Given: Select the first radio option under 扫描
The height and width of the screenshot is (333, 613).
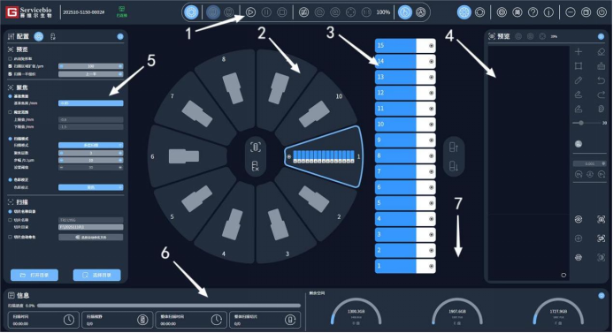Looking at the screenshot, I should (10, 212).
